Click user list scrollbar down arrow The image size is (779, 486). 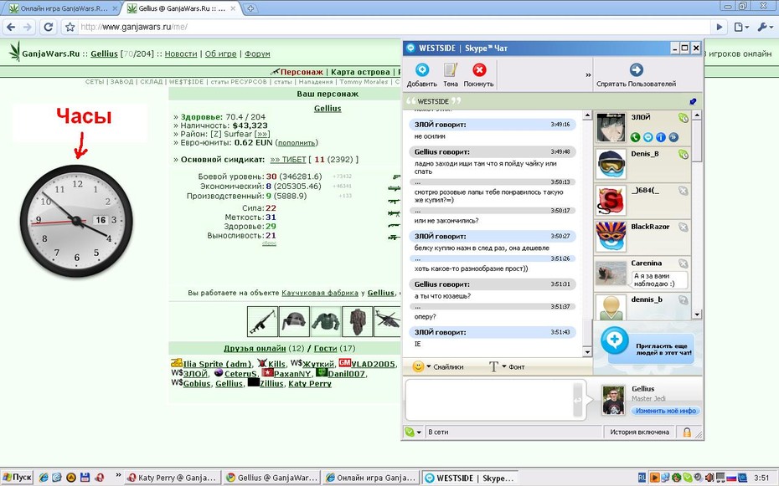coord(697,314)
